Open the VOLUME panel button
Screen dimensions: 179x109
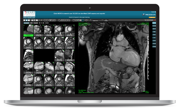coord(154,26)
